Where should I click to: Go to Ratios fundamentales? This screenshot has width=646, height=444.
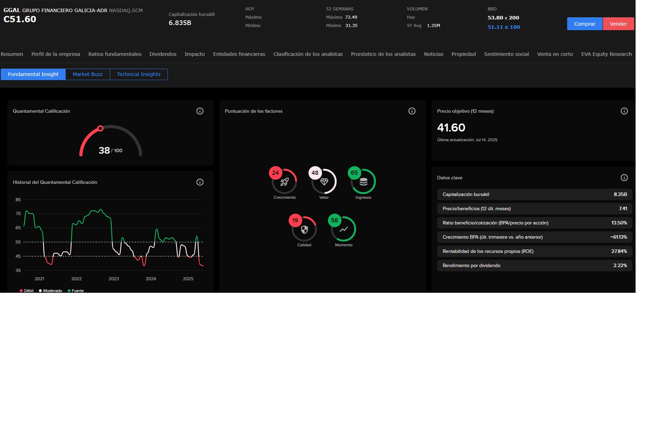point(115,54)
